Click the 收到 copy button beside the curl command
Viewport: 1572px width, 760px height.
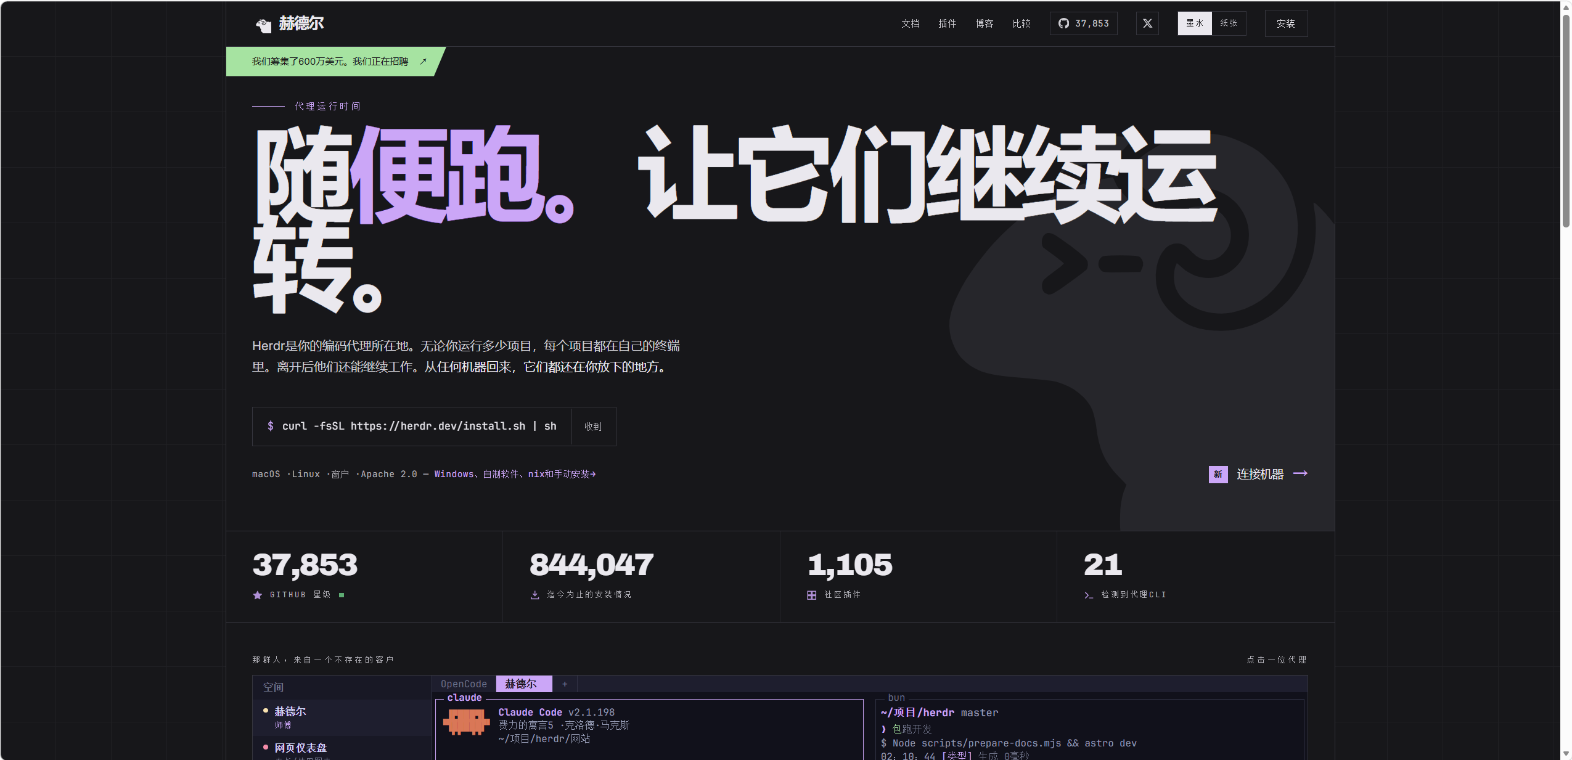[593, 427]
